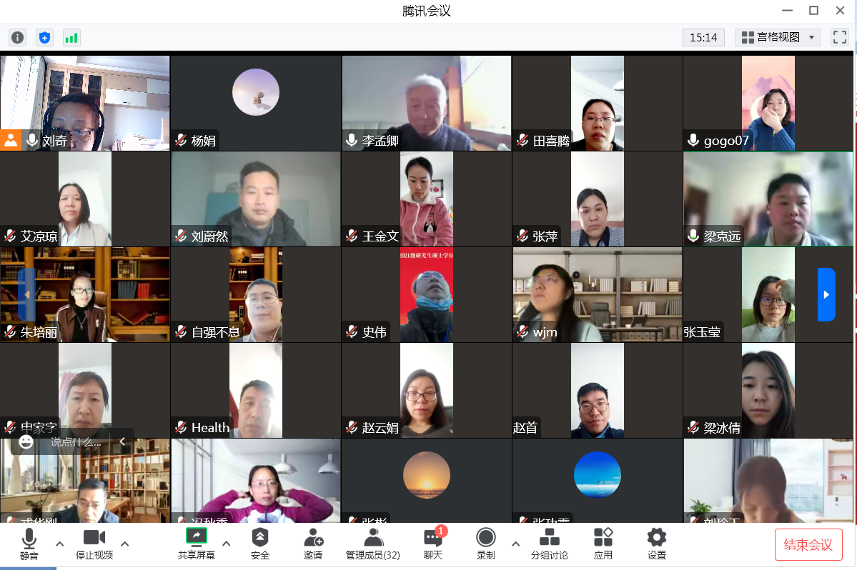Open 应用 apps panel

[603, 544]
